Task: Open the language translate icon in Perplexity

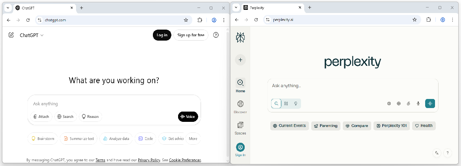Action: (437, 153)
